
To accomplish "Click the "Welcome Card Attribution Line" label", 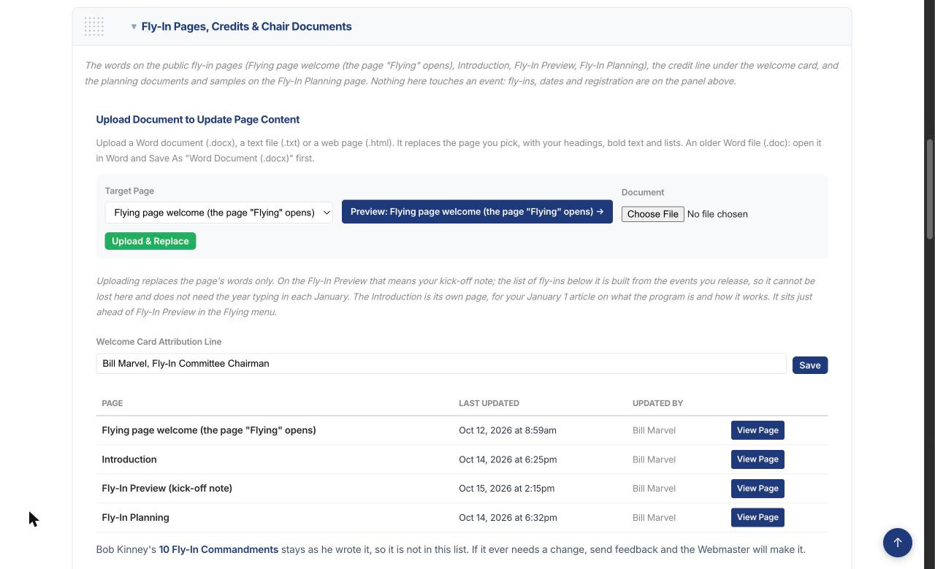I will tap(159, 342).
